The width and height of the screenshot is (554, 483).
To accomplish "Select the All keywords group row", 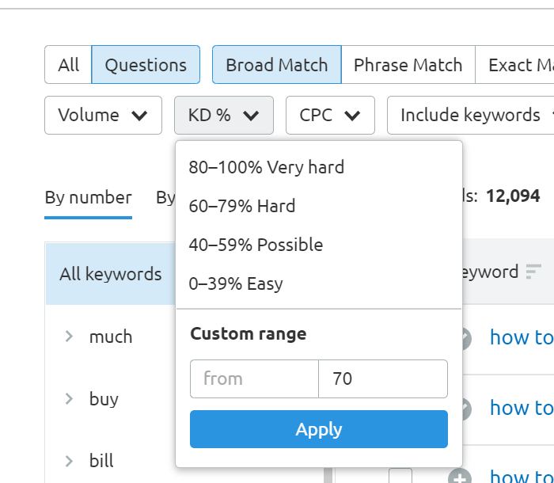I will pos(110,274).
